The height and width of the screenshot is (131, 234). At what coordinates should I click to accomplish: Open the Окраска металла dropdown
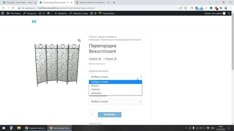[116, 77]
